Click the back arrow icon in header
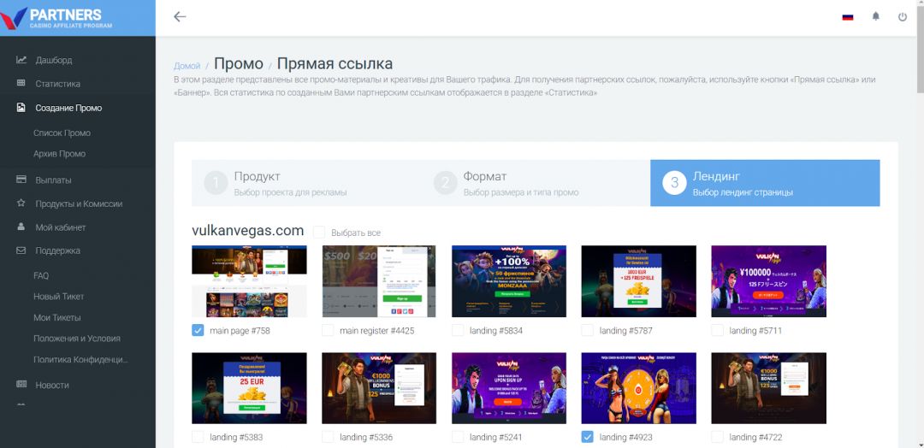This screenshot has width=924, height=448. (x=180, y=16)
